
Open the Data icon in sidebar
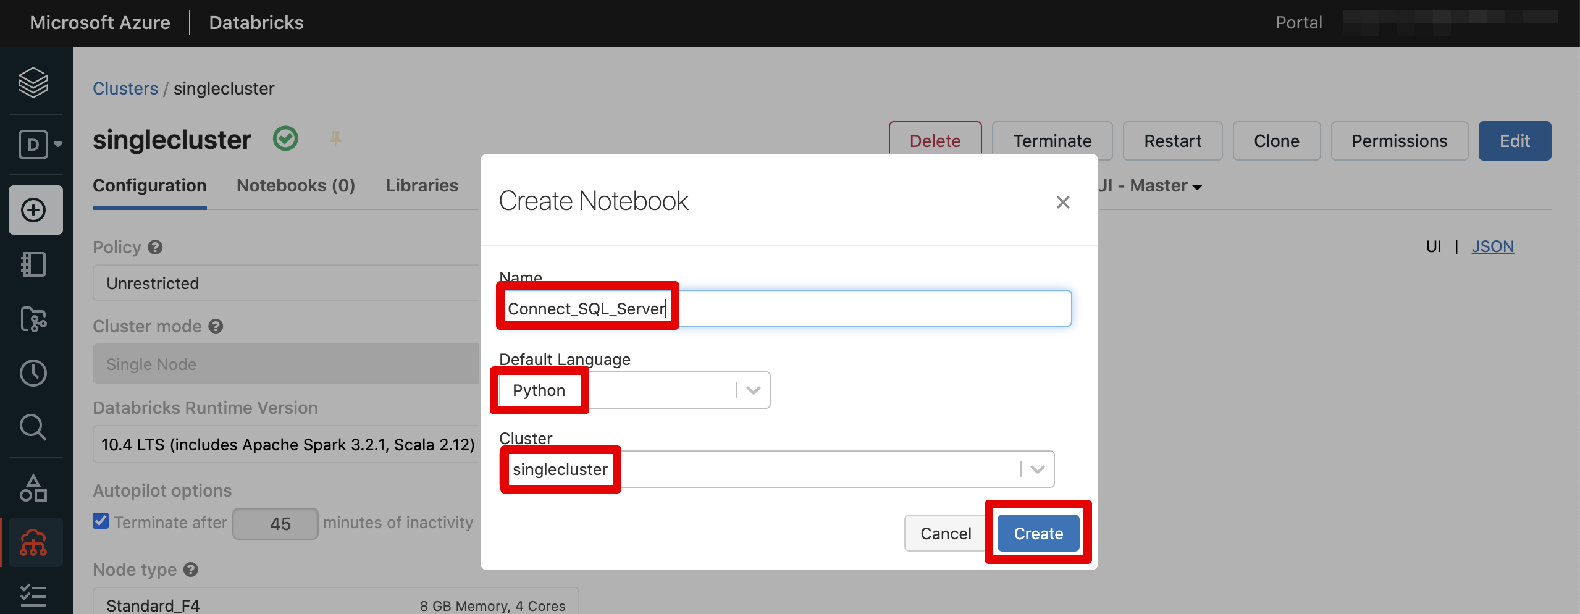(33, 487)
